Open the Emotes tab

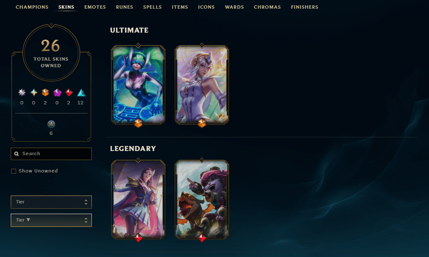(x=95, y=7)
